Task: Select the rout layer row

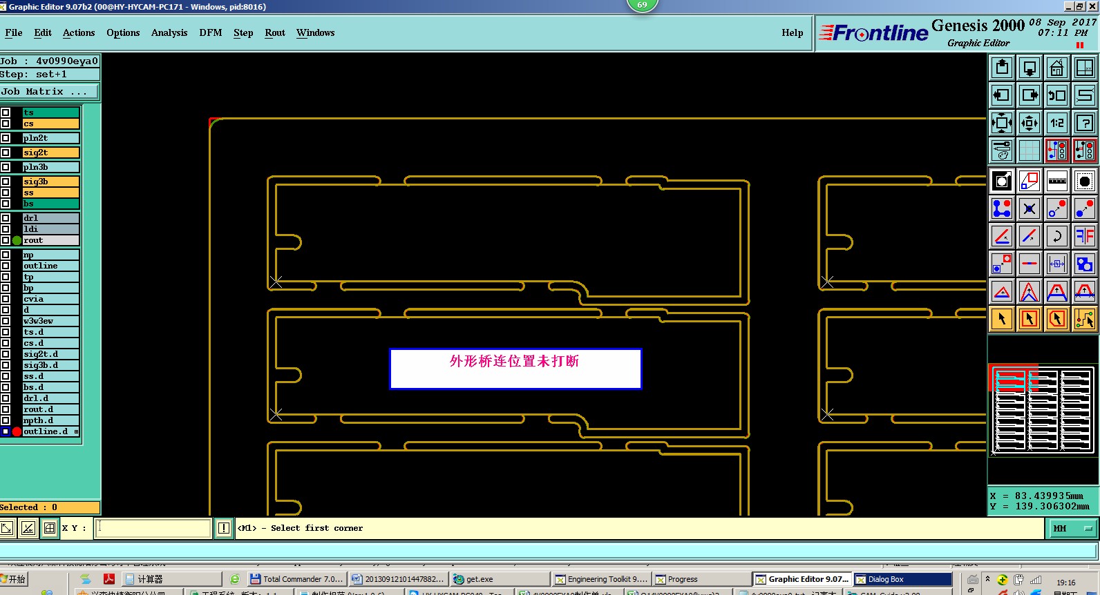Action: click(x=50, y=240)
